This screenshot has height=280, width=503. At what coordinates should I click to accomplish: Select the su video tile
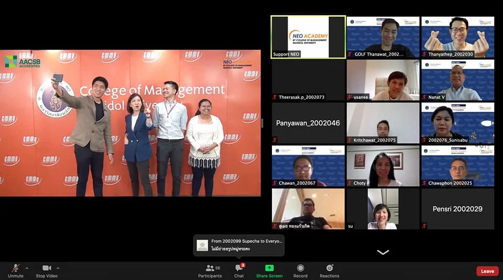(383, 209)
